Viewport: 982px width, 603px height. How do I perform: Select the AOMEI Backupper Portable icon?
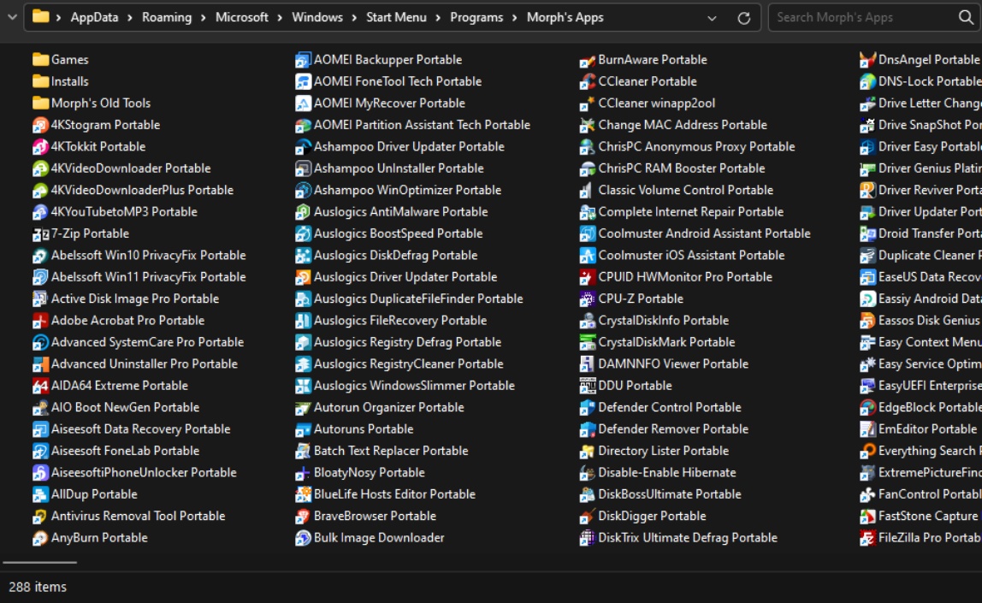[x=303, y=60]
